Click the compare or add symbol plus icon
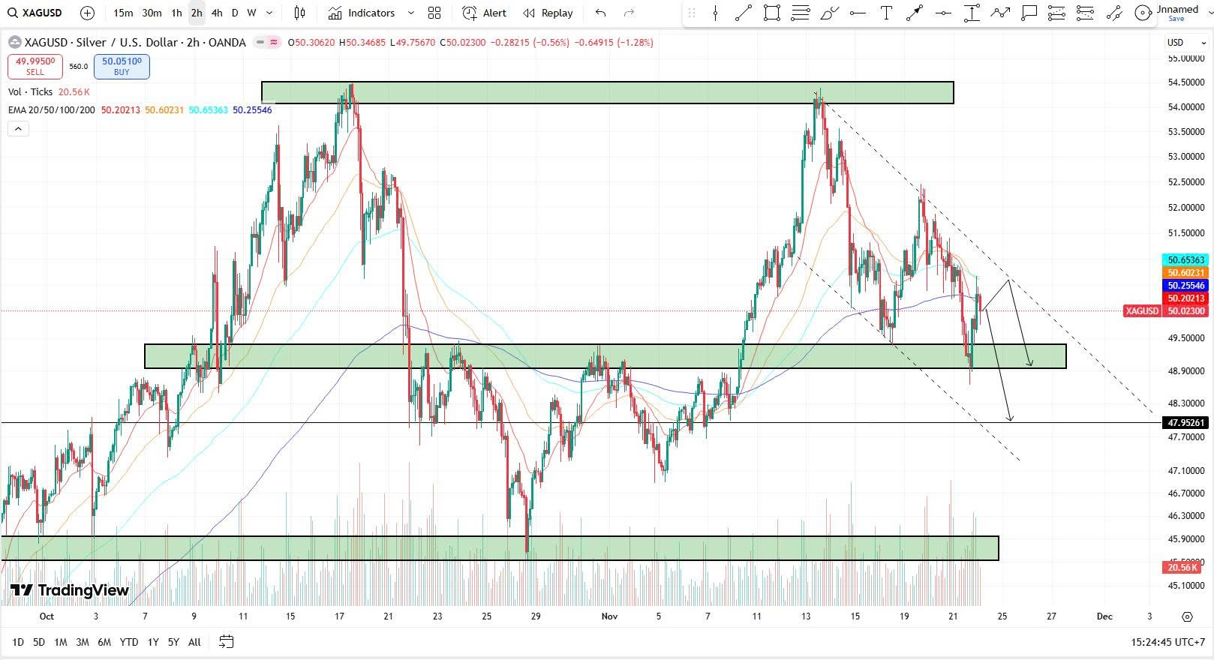1214x660 pixels. (x=87, y=13)
